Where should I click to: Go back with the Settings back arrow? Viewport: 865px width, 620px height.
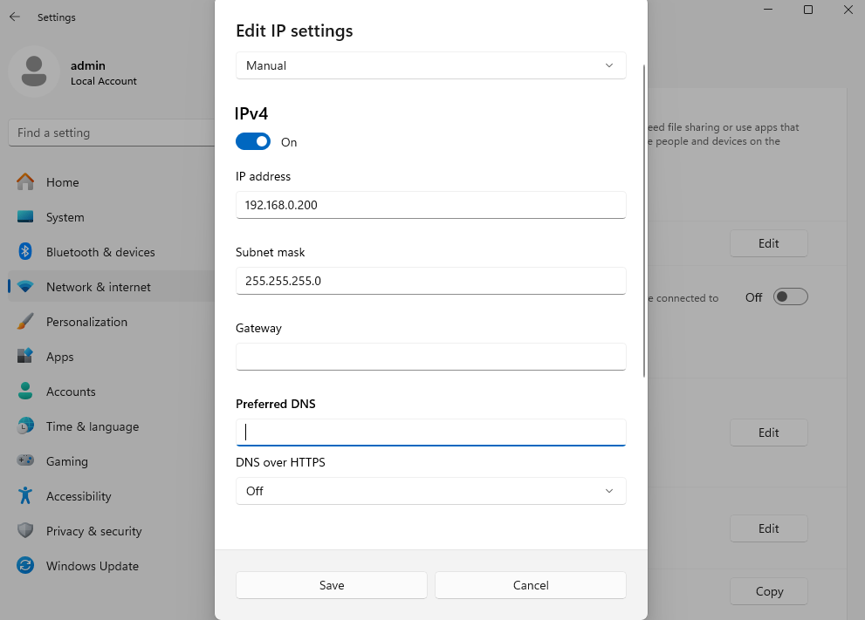(x=15, y=17)
